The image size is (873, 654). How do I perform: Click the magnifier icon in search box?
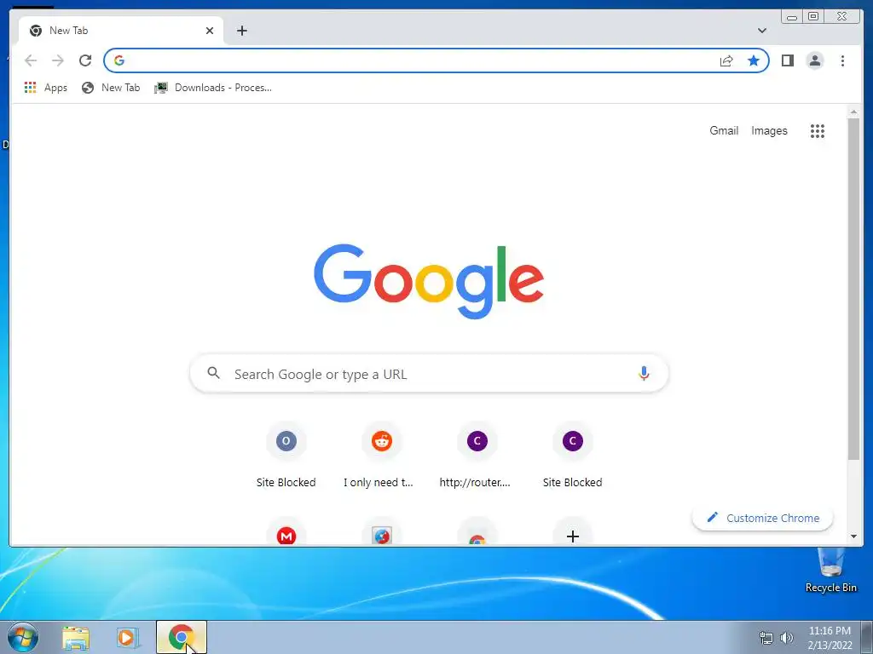pyautogui.click(x=213, y=373)
